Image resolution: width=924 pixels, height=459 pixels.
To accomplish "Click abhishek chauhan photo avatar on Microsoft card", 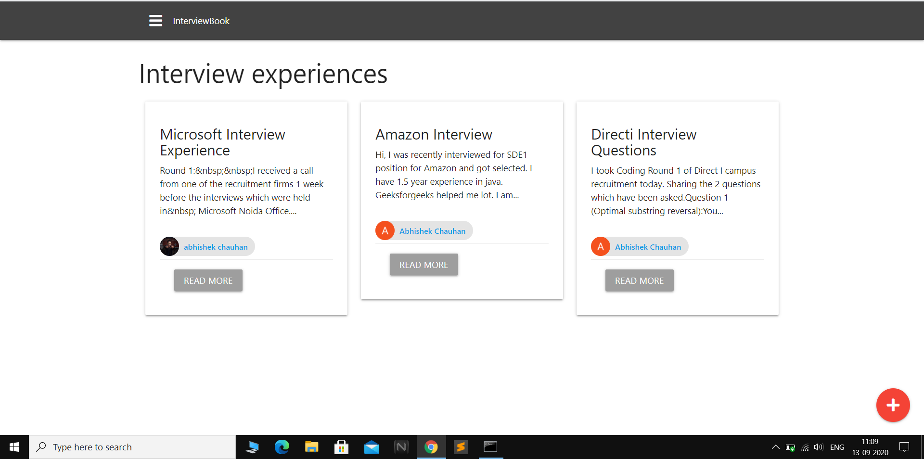I will point(169,246).
